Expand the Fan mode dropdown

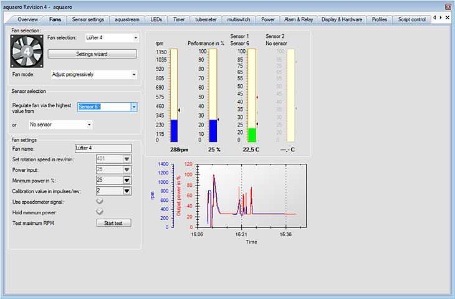click(133, 75)
